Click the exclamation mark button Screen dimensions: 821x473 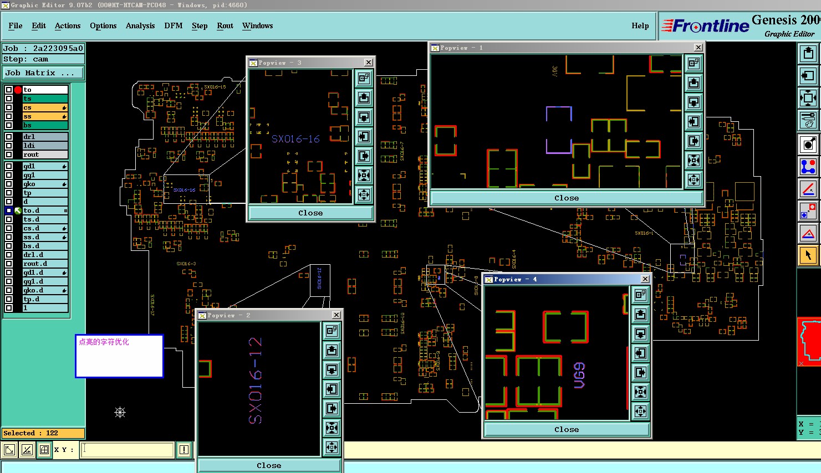click(184, 450)
